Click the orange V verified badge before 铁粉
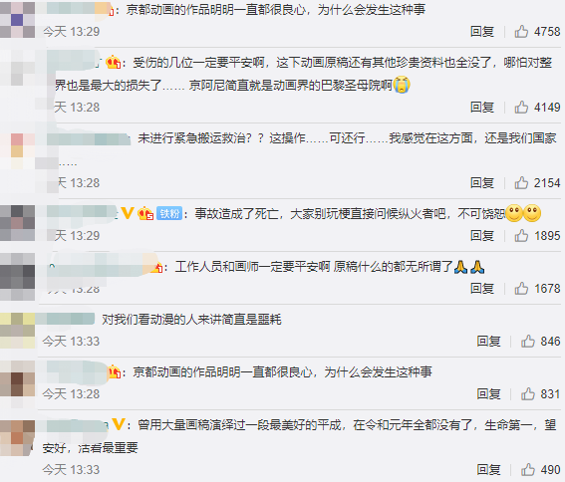Screen dimensions: 565x482 [128, 213]
